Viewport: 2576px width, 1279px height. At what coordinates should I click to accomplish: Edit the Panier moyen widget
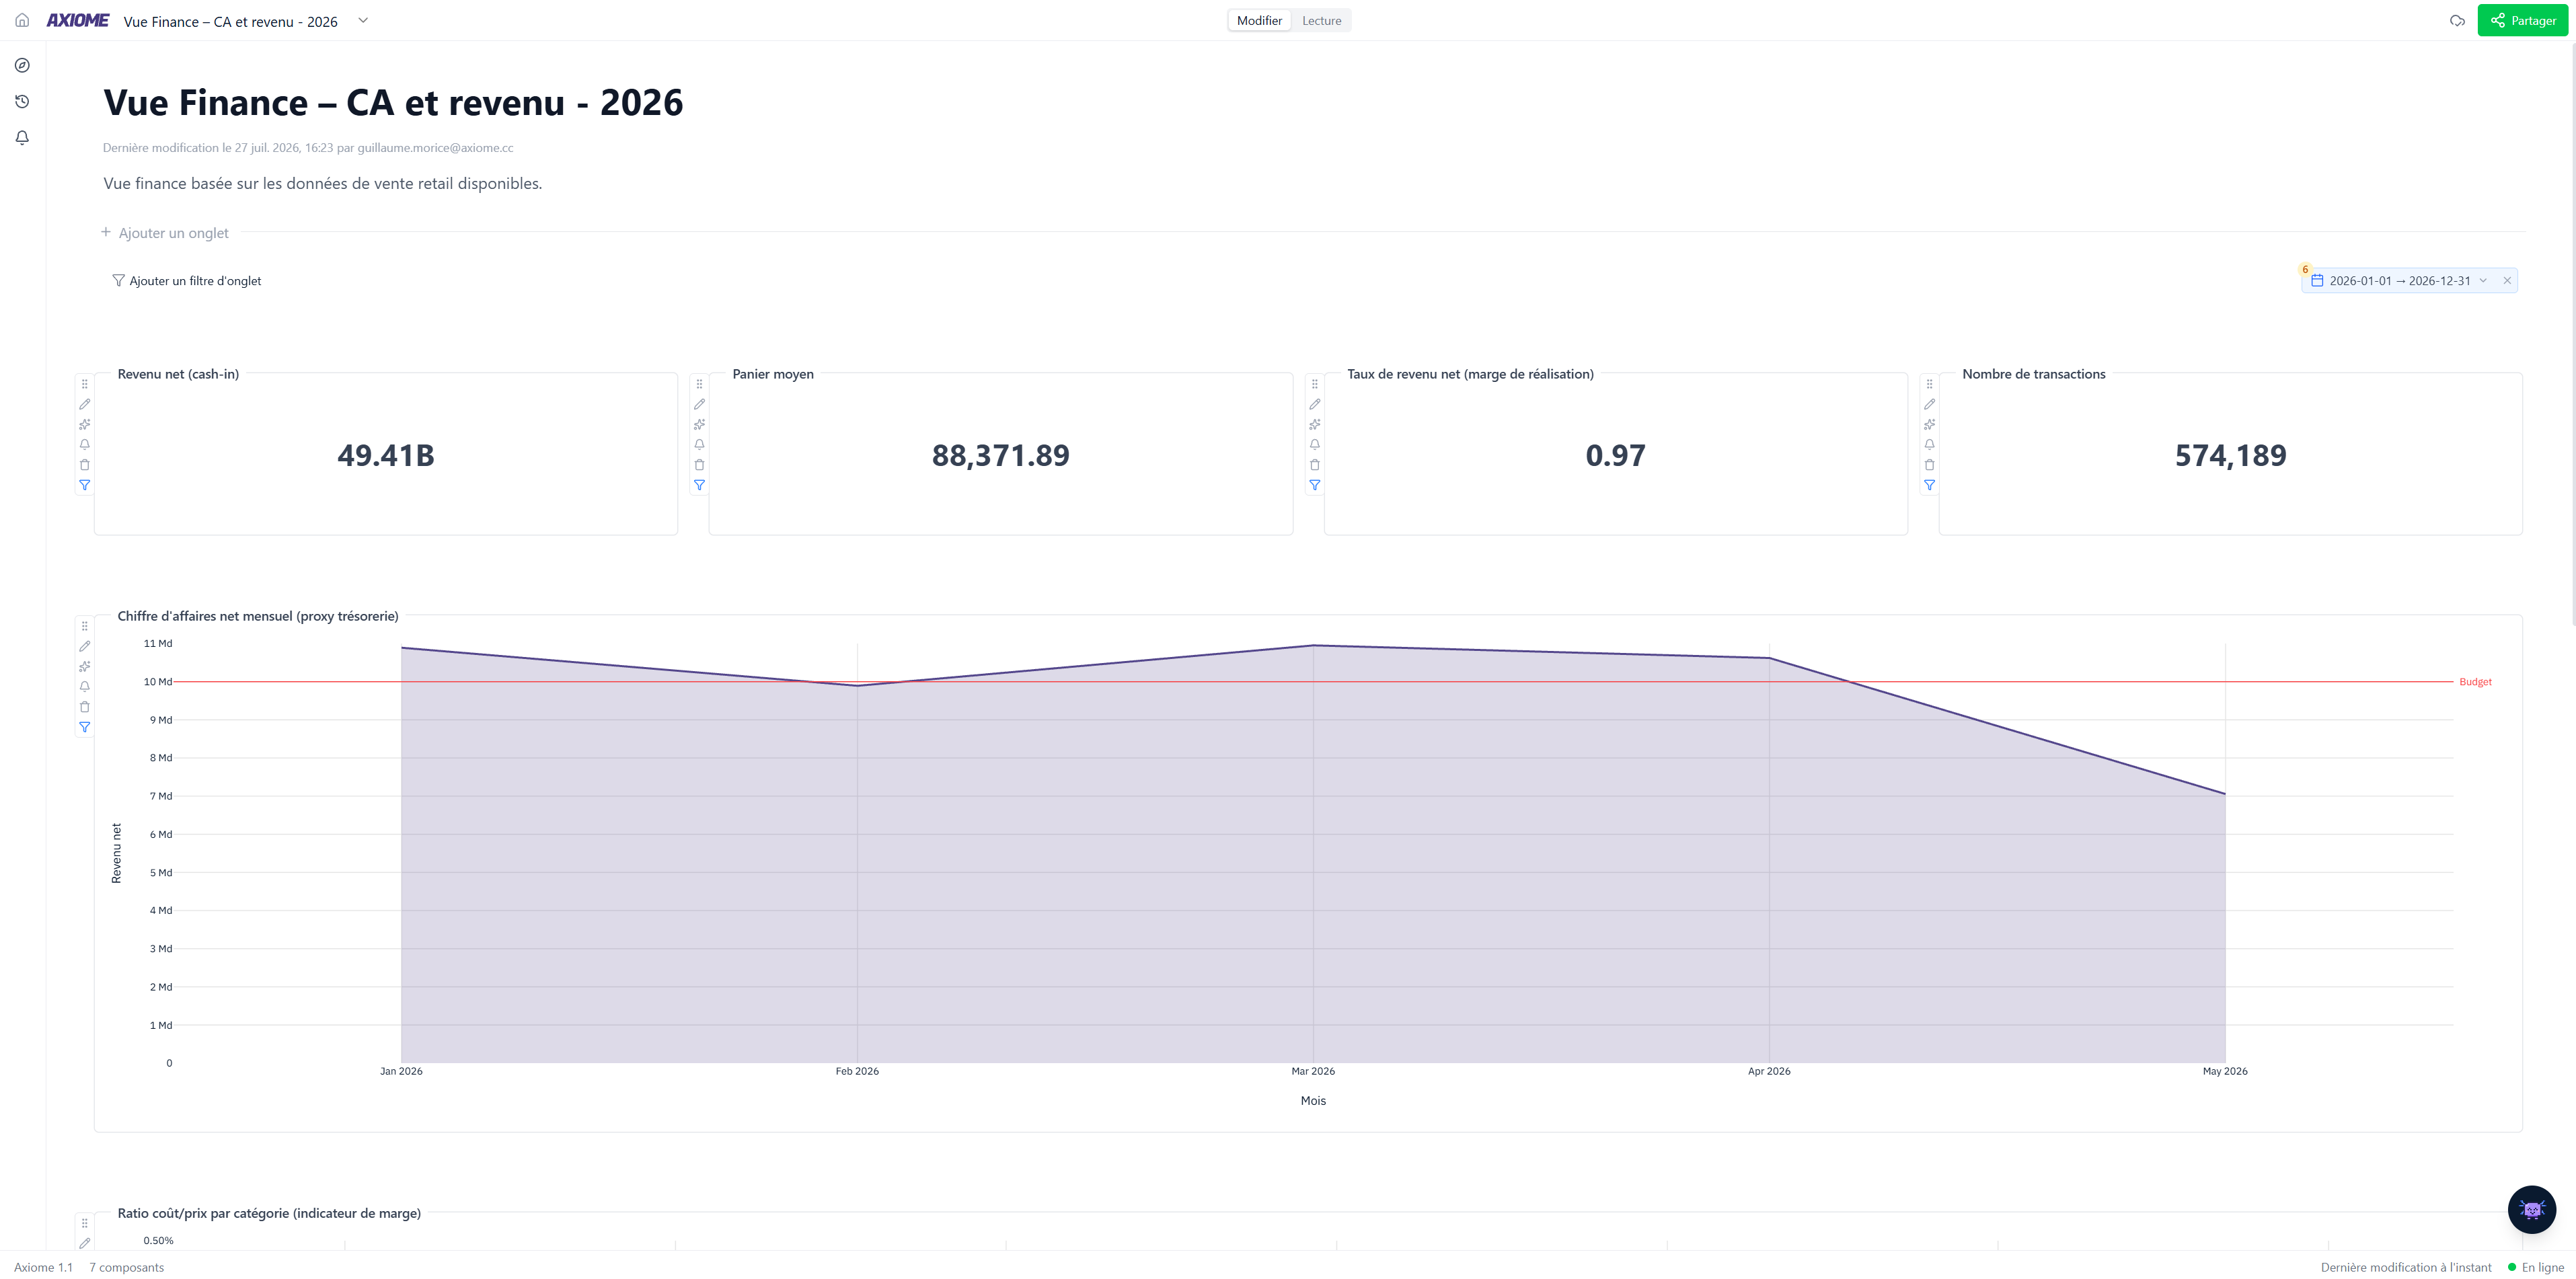pyautogui.click(x=699, y=404)
